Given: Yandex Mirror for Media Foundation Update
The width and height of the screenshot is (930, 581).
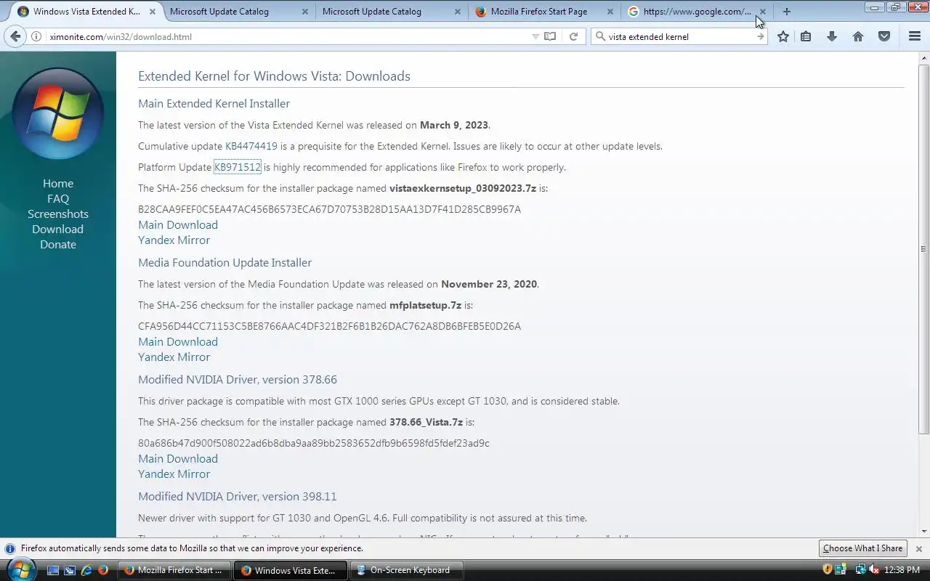Looking at the screenshot, I should [174, 357].
